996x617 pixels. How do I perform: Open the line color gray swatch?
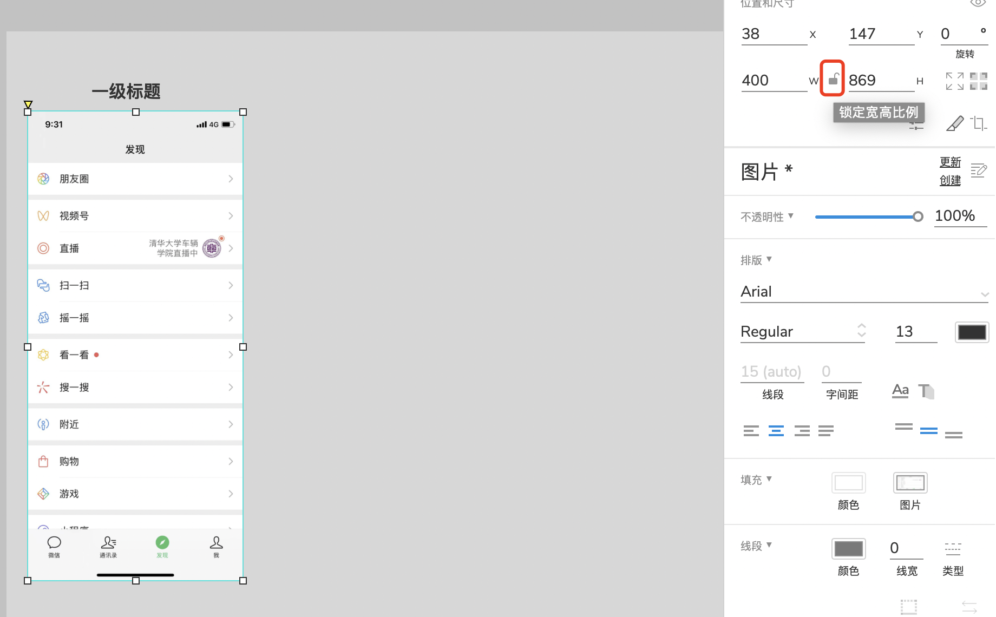point(848,549)
